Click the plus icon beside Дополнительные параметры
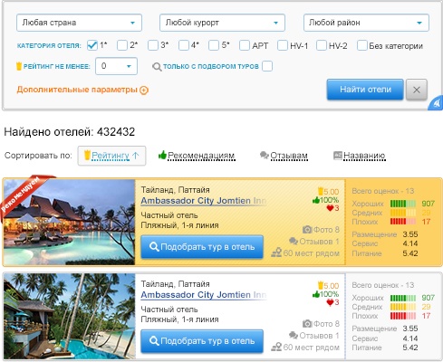Viewport: 443px width, 362px height. pyautogui.click(x=144, y=90)
